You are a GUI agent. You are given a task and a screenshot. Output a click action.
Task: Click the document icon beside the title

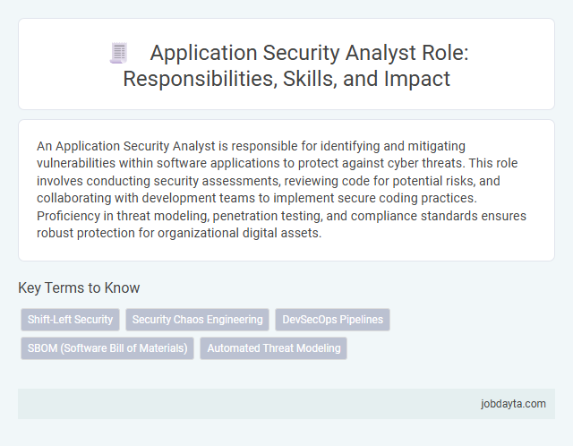(x=119, y=53)
